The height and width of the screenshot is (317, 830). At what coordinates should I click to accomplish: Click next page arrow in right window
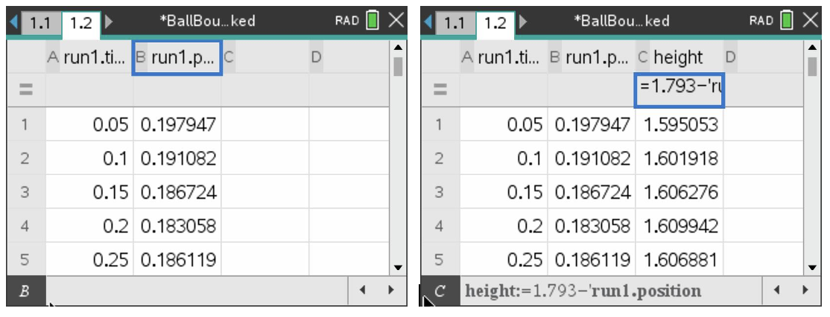pyautogui.click(x=523, y=22)
